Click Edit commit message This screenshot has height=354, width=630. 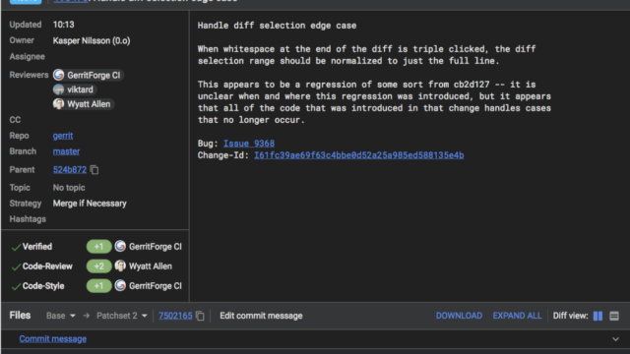point(261,316)
